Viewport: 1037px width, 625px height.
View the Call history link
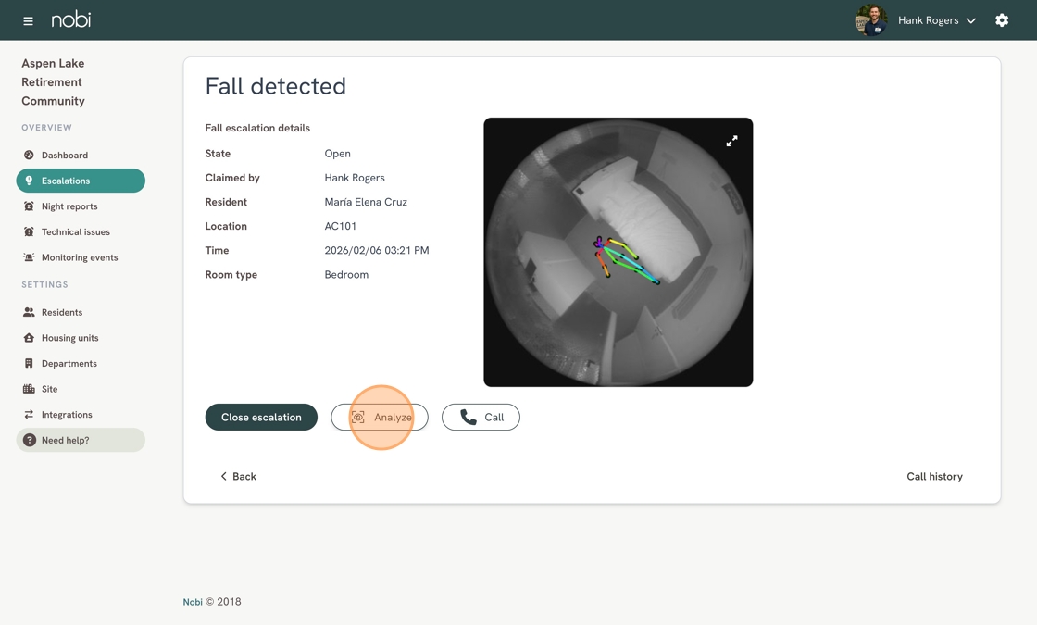pyautogui.click(x=934, y=477)
